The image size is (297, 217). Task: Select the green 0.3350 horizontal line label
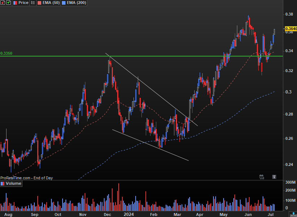click(x=6, y=53)
